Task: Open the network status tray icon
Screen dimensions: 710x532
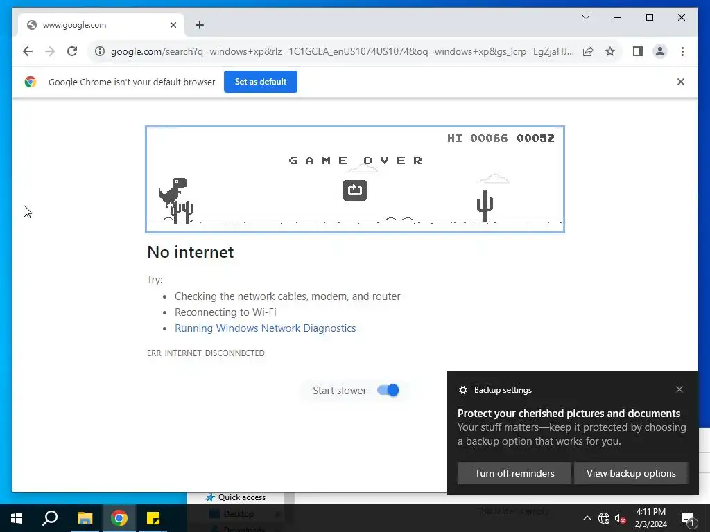Action: tap(604, 518)
